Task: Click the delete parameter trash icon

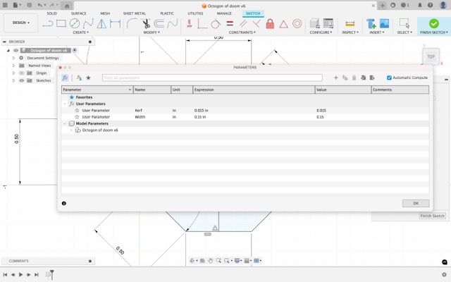Action: click(x=354, y=78)
